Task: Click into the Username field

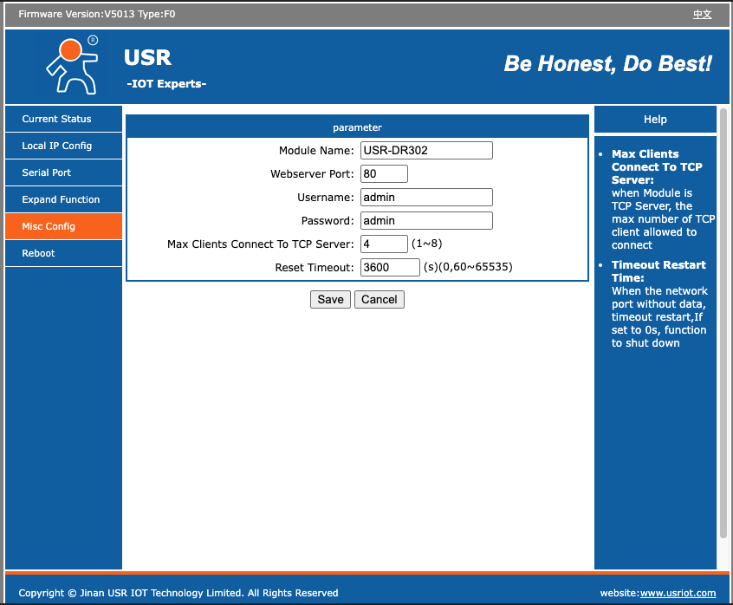Action: (426, 198)
